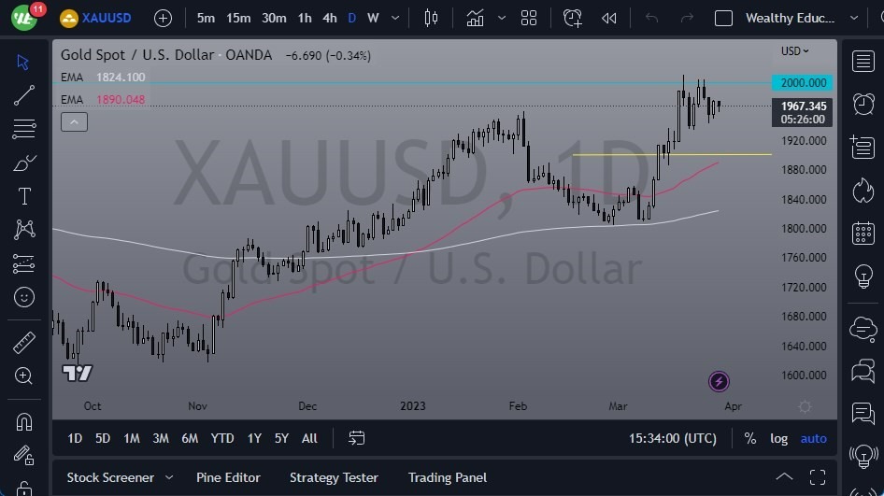Create a new alert
This screenshot has height=496, width=884.
coord(572,18)
